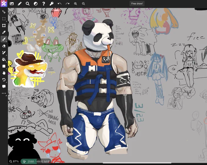The image size is (207, 165).
Task: Select the rotate view tool
Action: [4, 80]
